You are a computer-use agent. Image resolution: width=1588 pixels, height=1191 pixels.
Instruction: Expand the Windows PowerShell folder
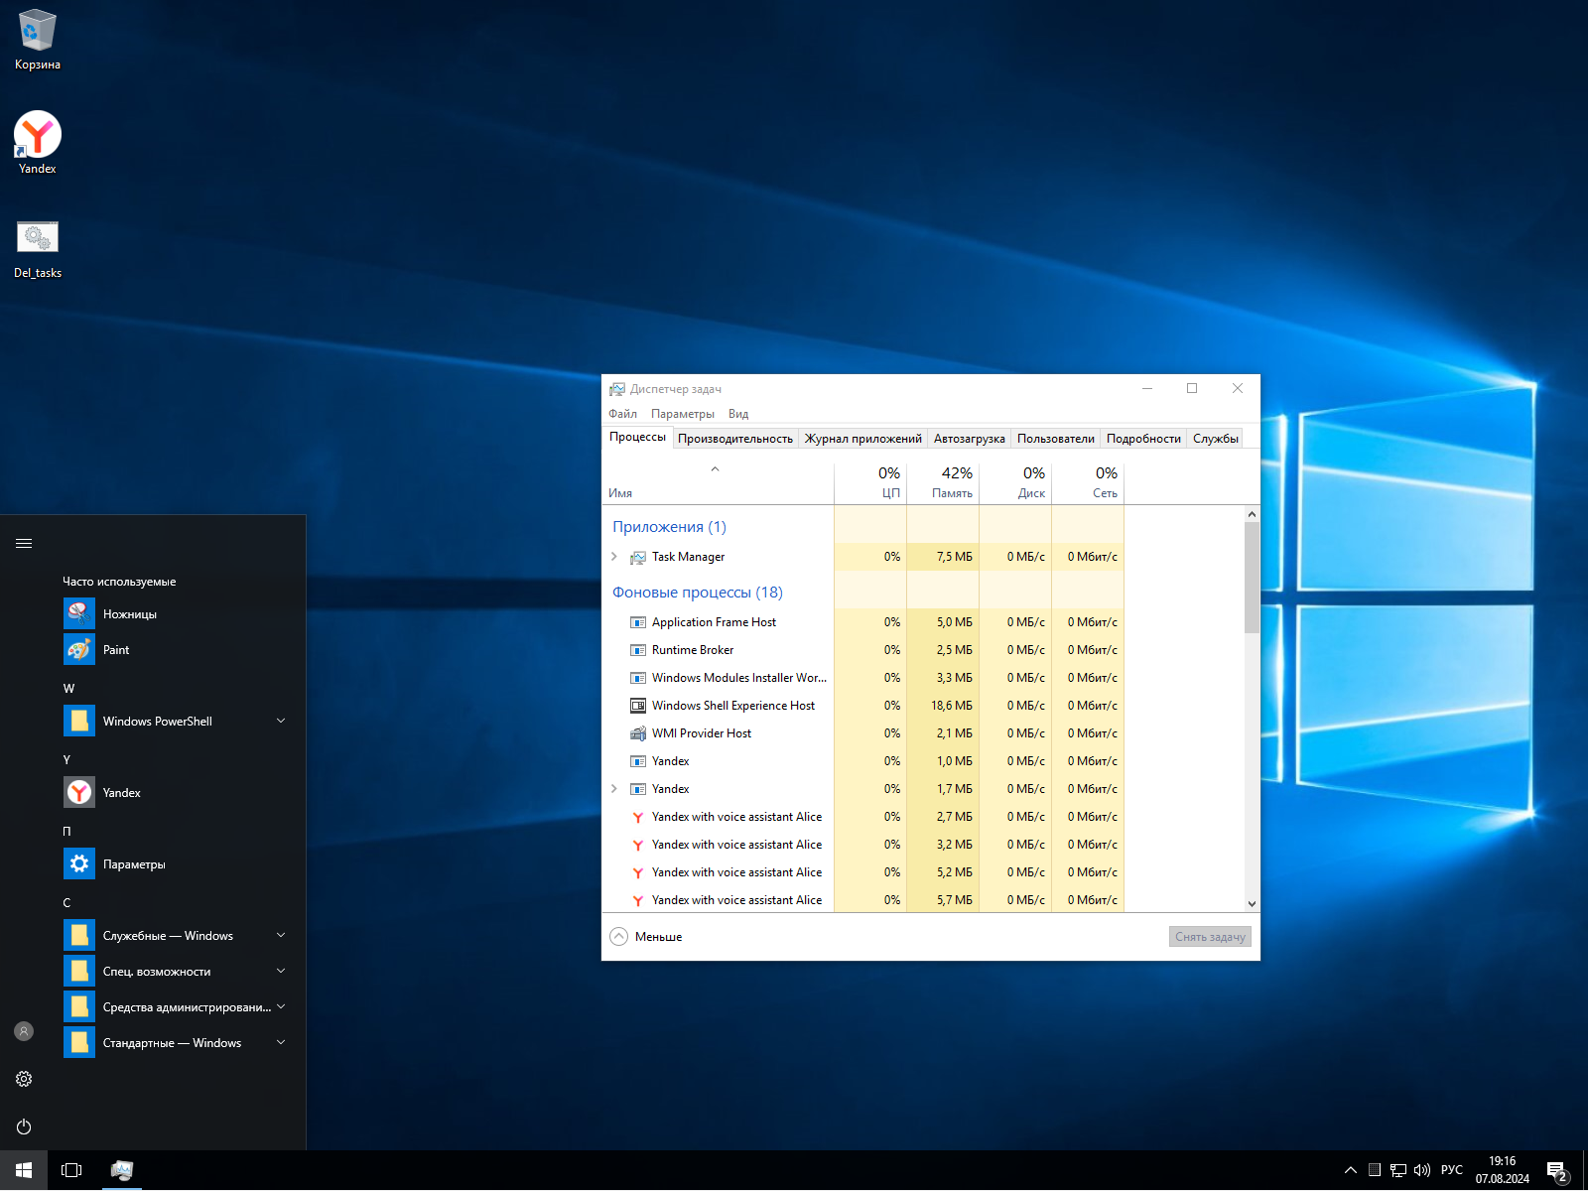point(281,721)
